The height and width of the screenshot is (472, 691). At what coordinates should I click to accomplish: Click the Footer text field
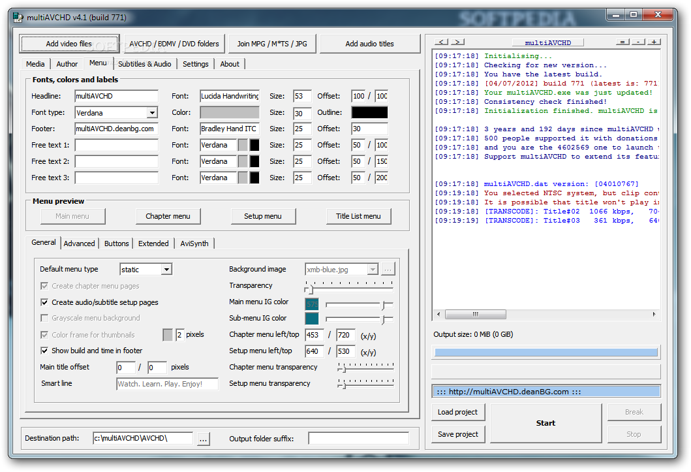click(116, 129)
